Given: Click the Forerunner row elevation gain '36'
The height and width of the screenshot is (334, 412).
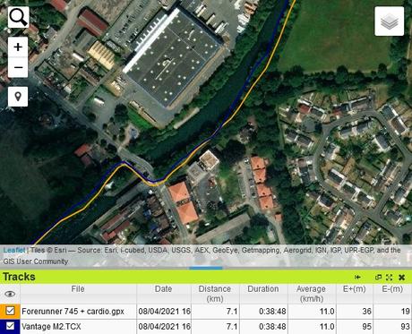Looking at the screenshot, I should click(366, 312).
